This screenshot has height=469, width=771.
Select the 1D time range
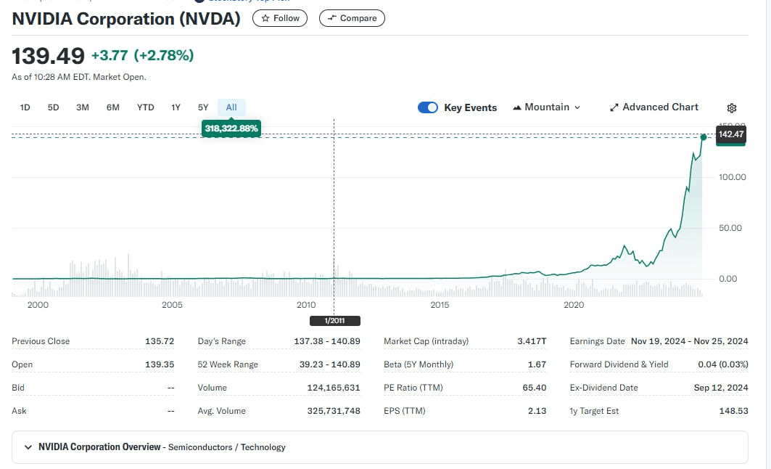(x=25, y=107)
